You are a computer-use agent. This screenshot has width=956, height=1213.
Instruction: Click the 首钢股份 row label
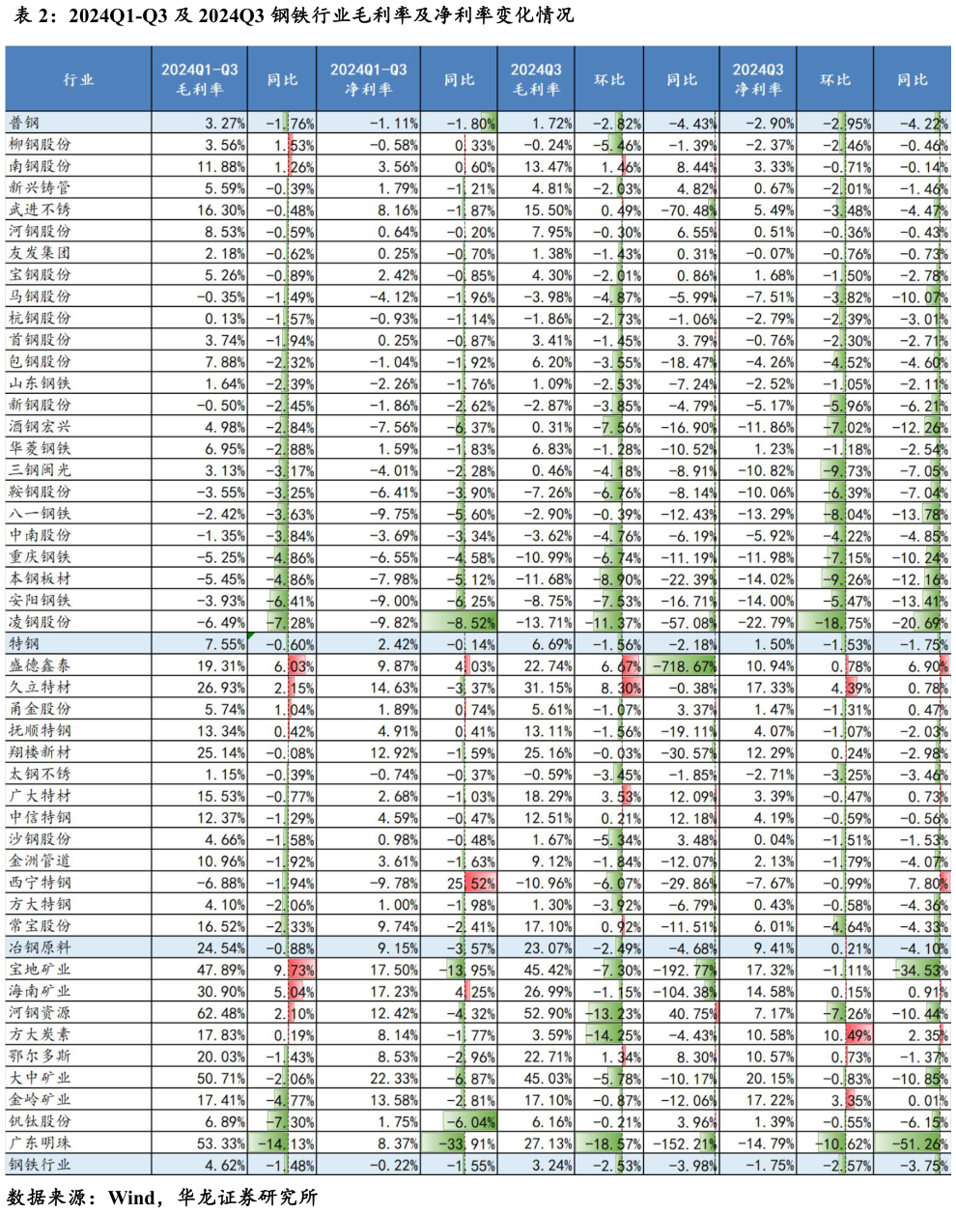click(40, 340)
